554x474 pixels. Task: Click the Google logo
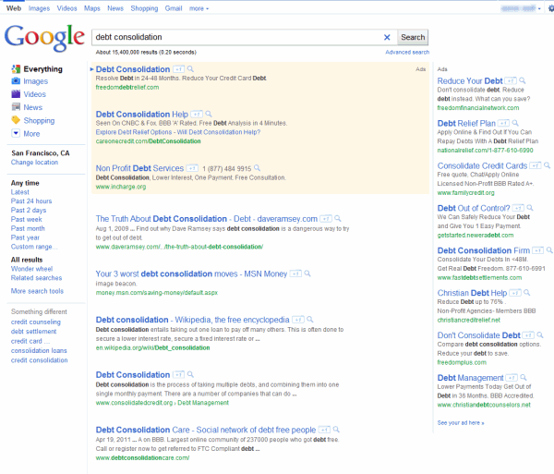[x=44, y=38]
